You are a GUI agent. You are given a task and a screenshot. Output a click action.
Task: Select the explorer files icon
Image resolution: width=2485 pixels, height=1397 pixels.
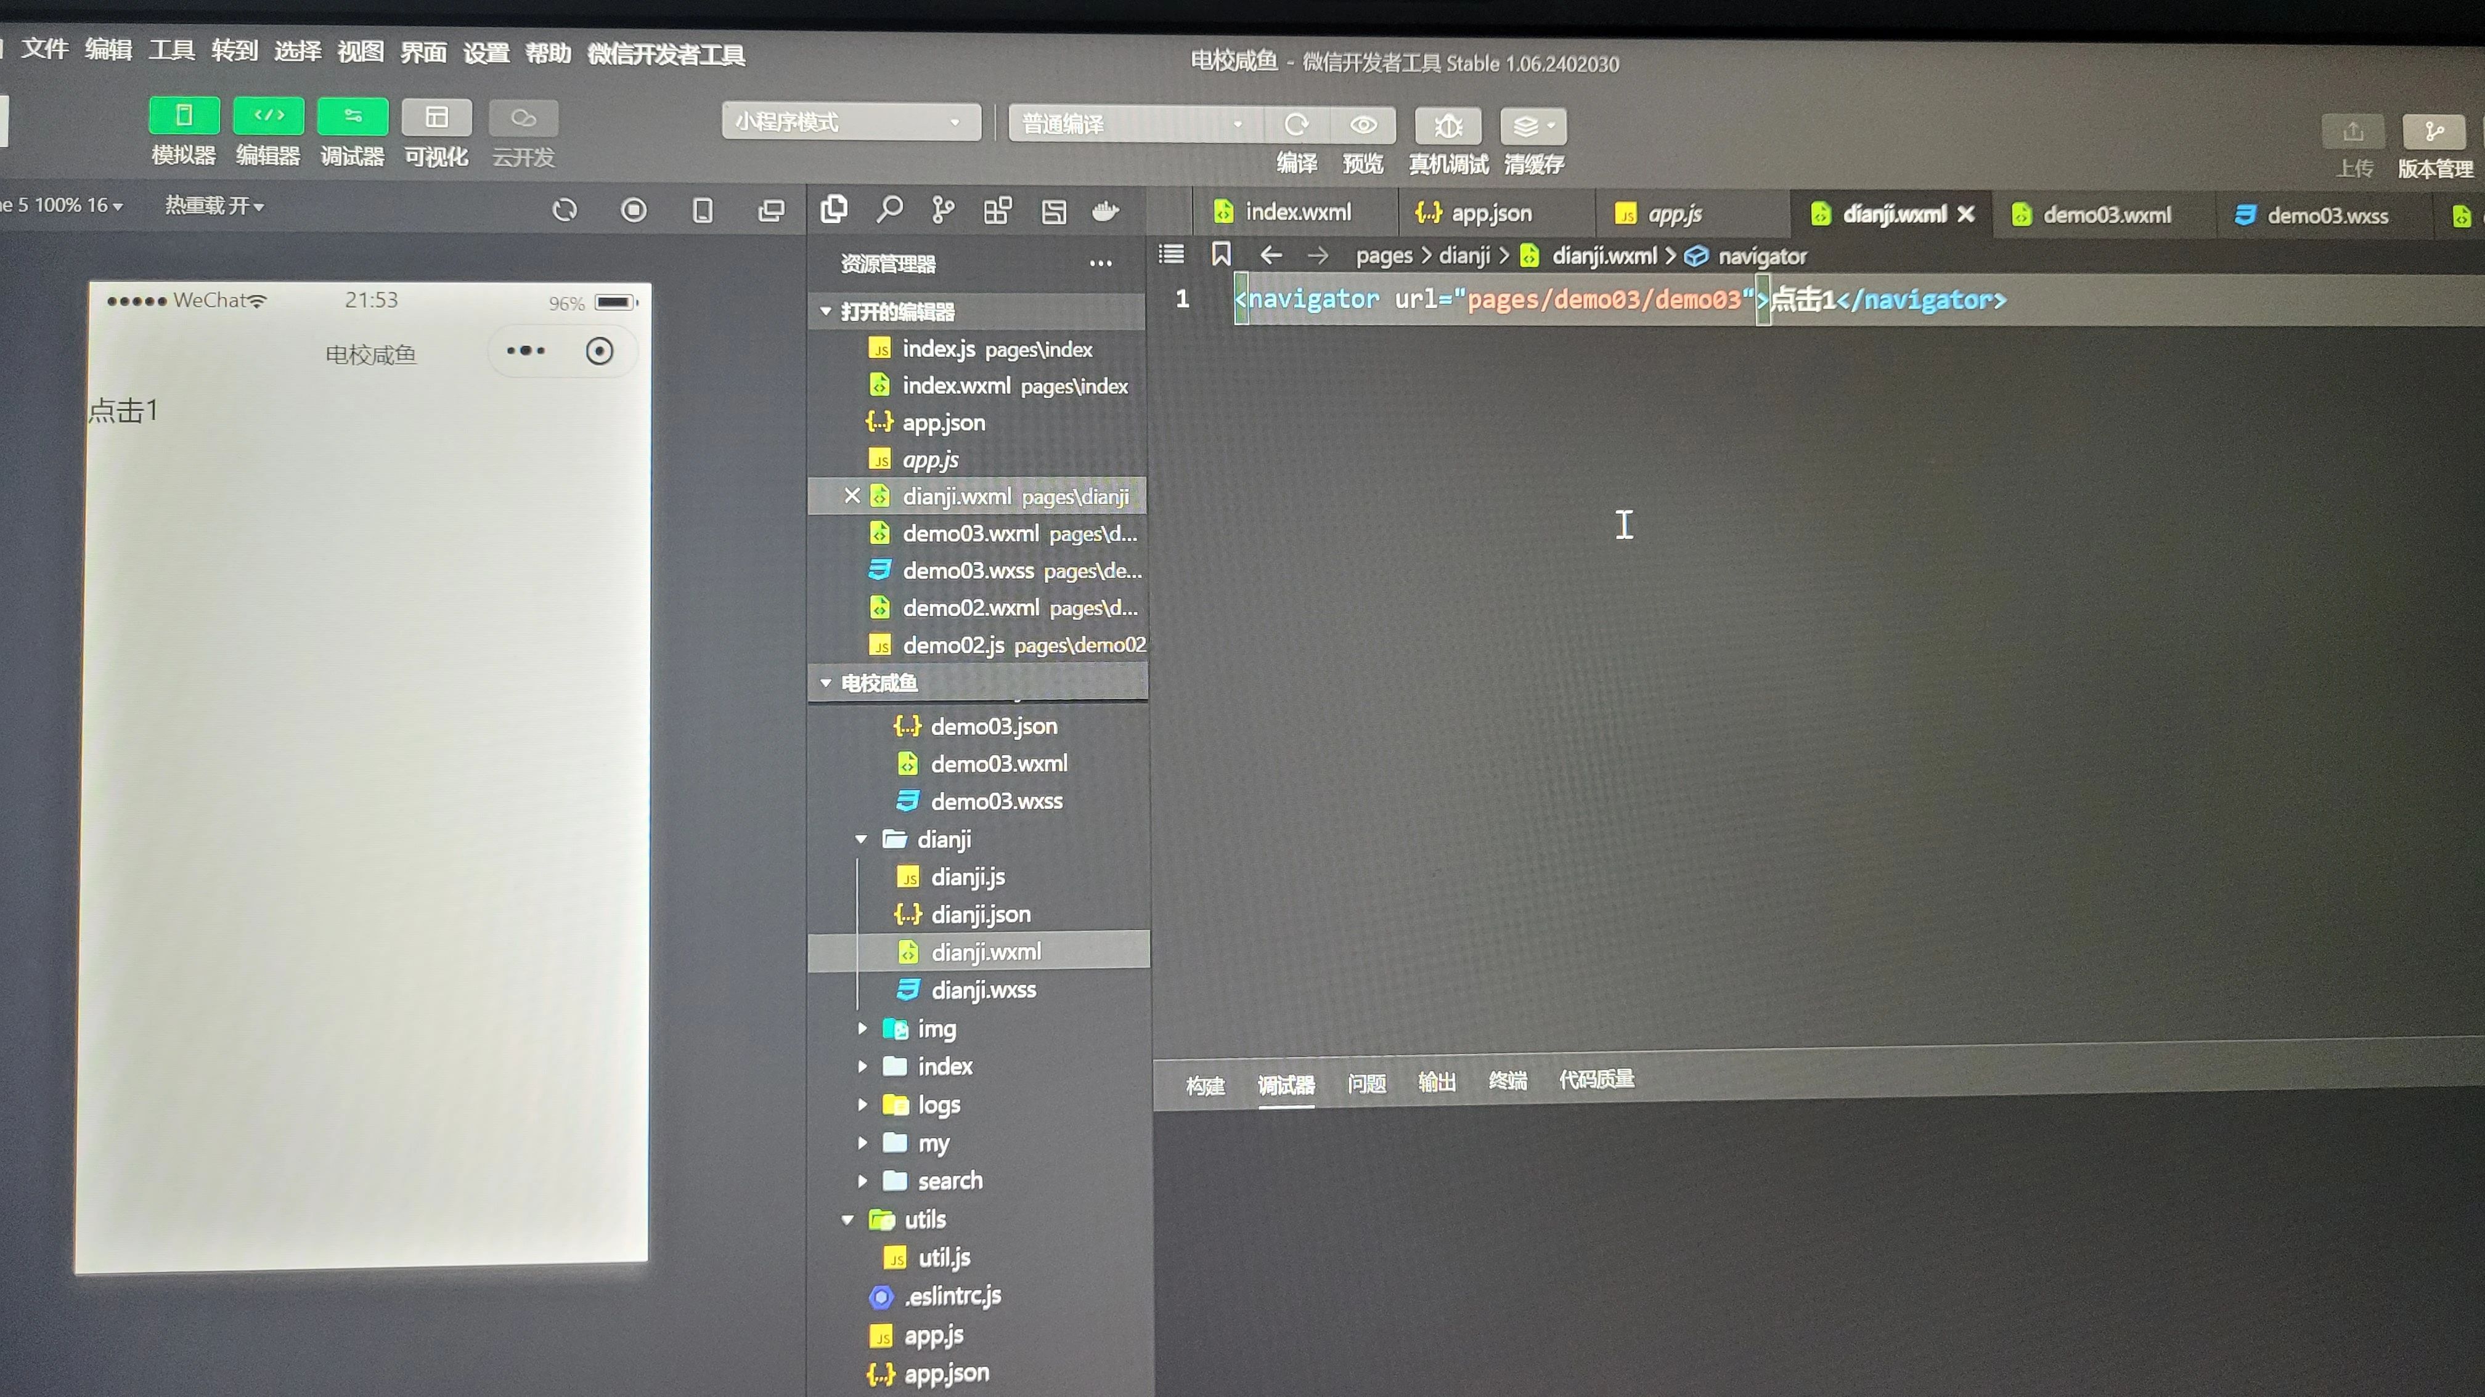point(833,209)
